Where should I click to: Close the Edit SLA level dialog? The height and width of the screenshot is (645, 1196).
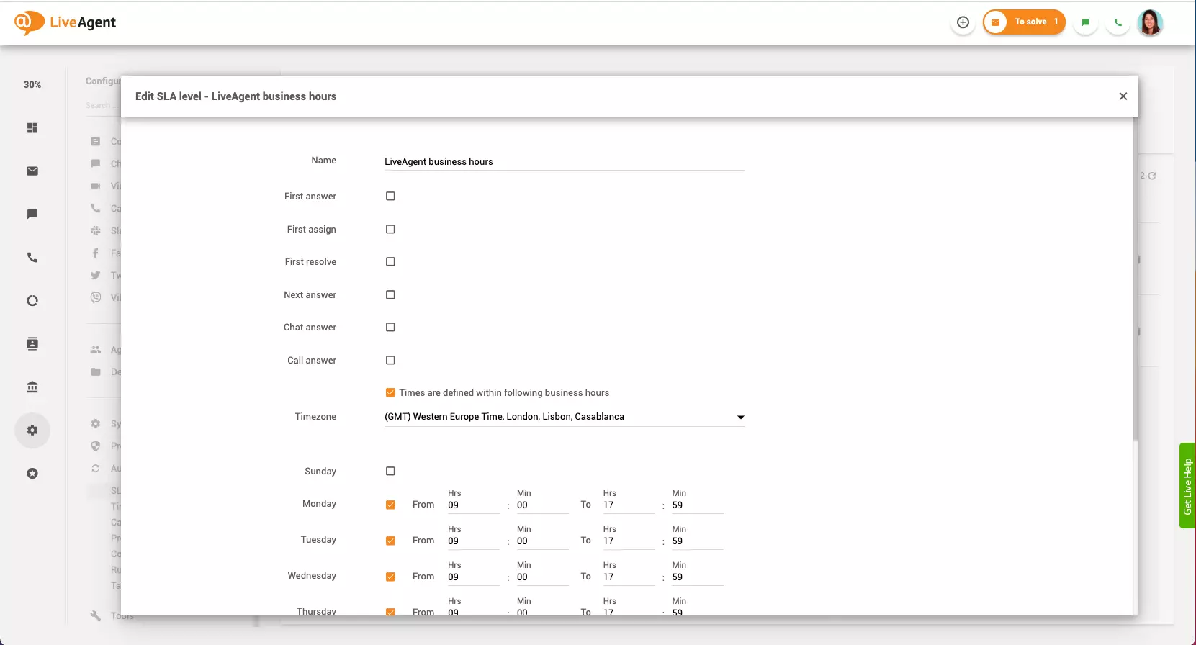tap(1123, 96)
